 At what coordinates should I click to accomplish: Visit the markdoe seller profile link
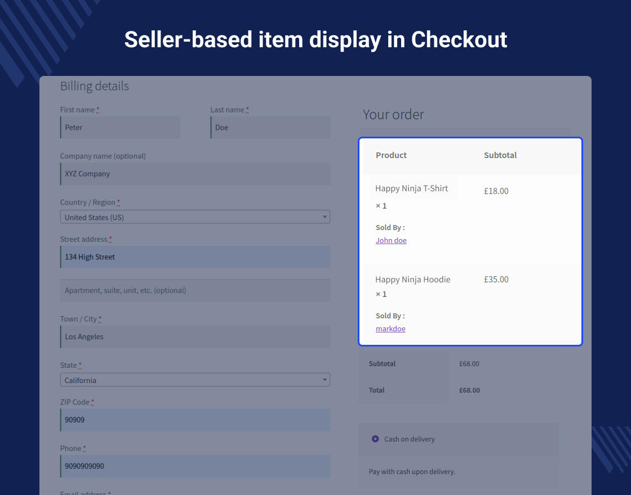[x=390, y=328]
